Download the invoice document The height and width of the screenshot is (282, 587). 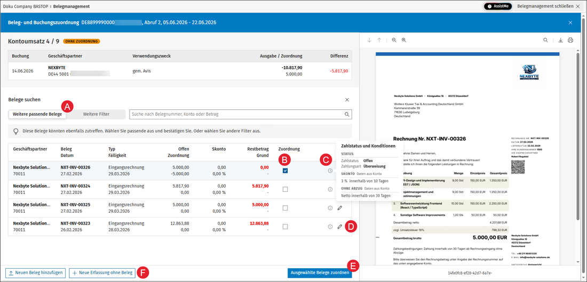561,40
